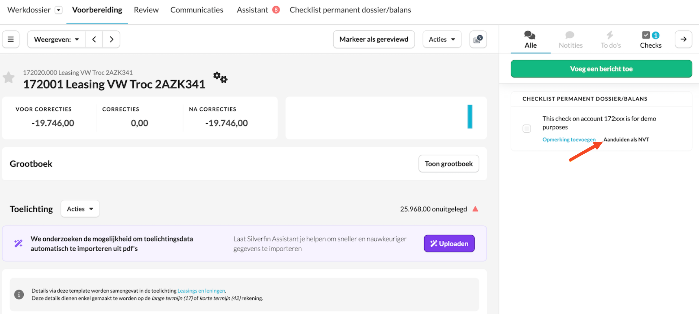Open the Werkdossier dropdown arrow
This screenshot has width=699, height=314.
[58, 10]
